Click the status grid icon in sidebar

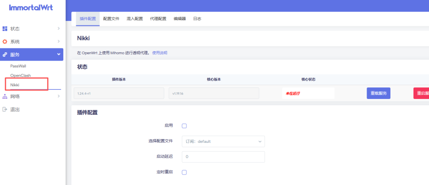point(5,29)
